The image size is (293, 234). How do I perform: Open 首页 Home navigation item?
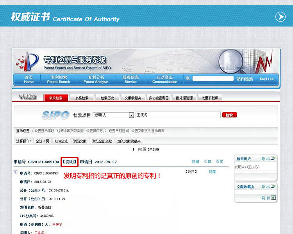[29, 79]
